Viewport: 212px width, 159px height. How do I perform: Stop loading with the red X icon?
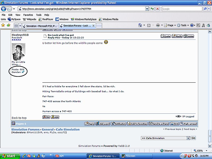click(x=157, y=9)
